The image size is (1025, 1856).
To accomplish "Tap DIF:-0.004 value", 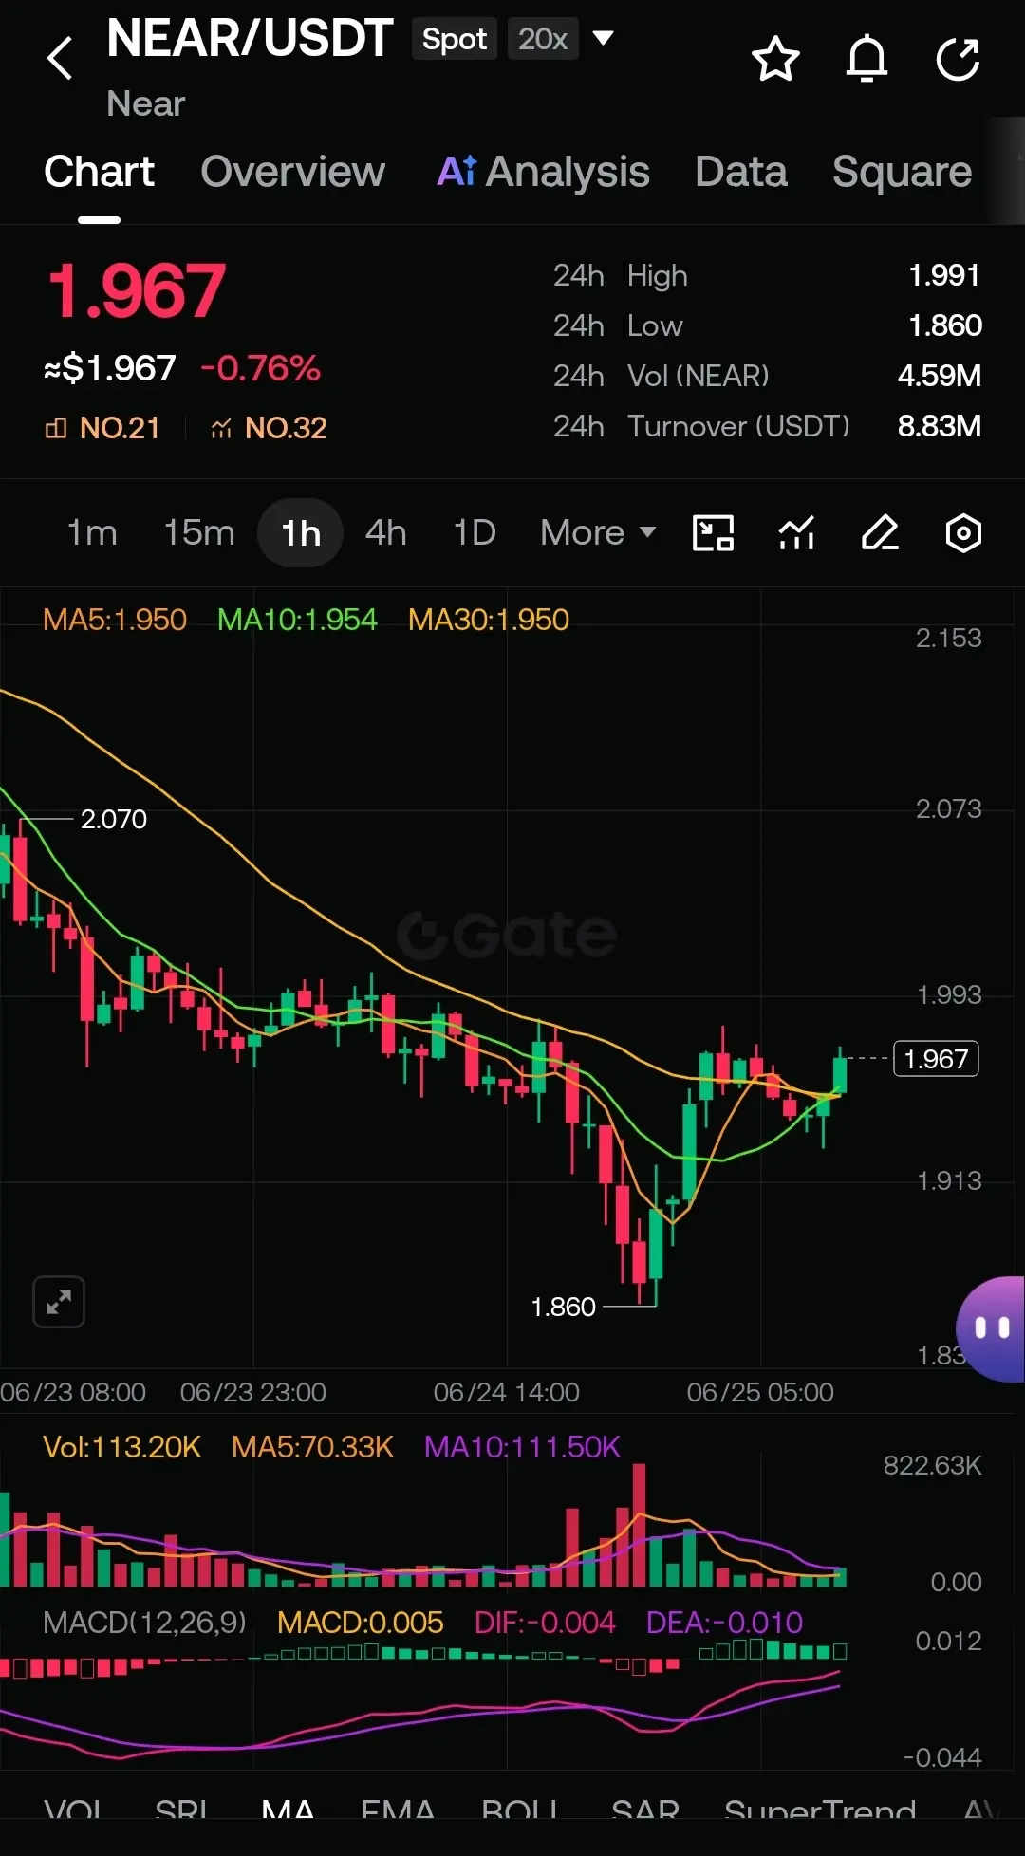I will point(545,1623).
